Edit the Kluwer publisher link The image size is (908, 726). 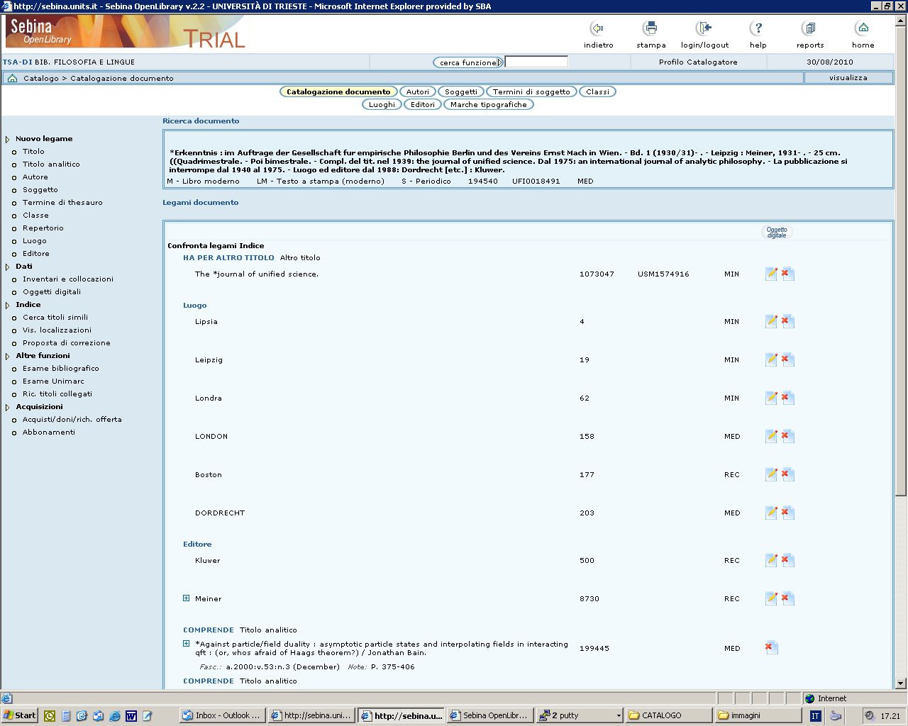[x=771, y=560]
